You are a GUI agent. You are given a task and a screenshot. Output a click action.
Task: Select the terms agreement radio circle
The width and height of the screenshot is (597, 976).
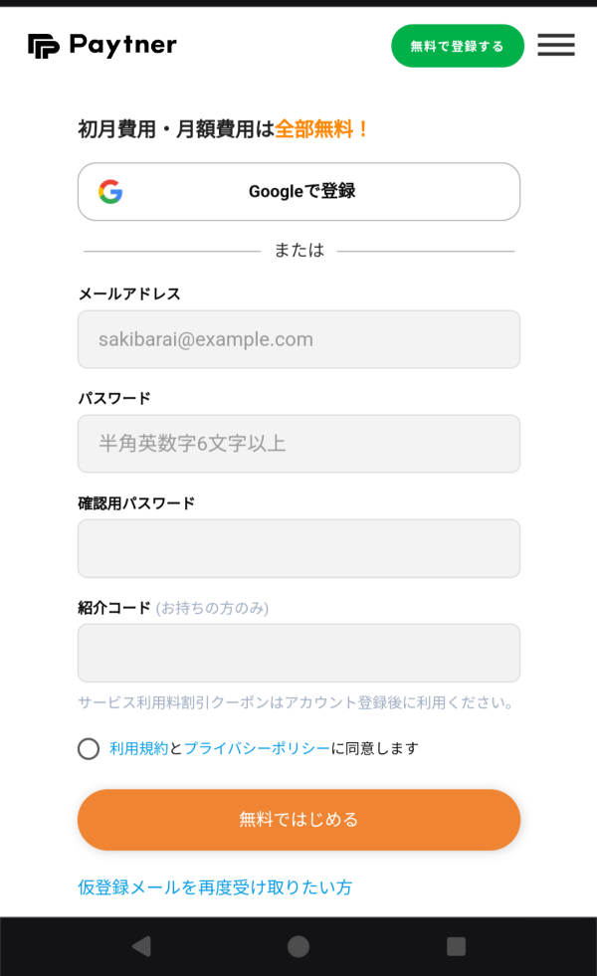tap(89, 748)
